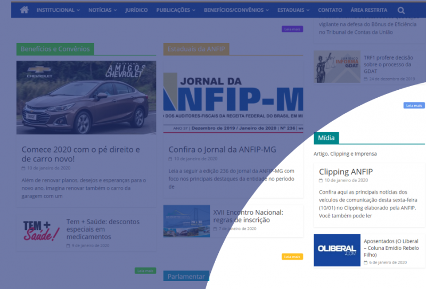Click excerpt text Confira aqui as principais notícias
426x289 pixels.
click(368, 204)
